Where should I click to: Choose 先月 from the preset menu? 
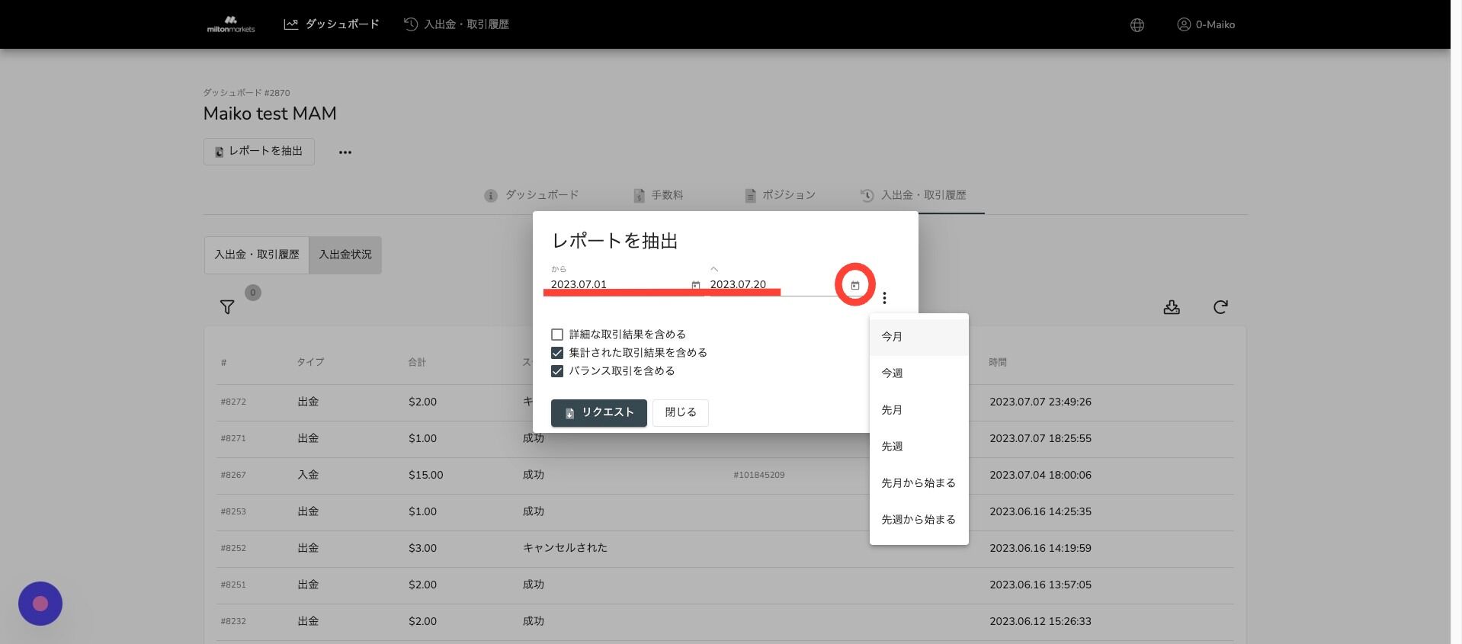coord(919,410)
